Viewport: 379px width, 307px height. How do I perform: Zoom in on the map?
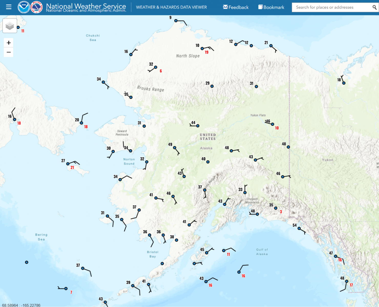(9, 43)
